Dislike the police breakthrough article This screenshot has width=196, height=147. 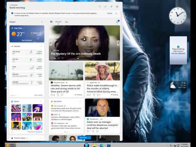click(94, 95)
